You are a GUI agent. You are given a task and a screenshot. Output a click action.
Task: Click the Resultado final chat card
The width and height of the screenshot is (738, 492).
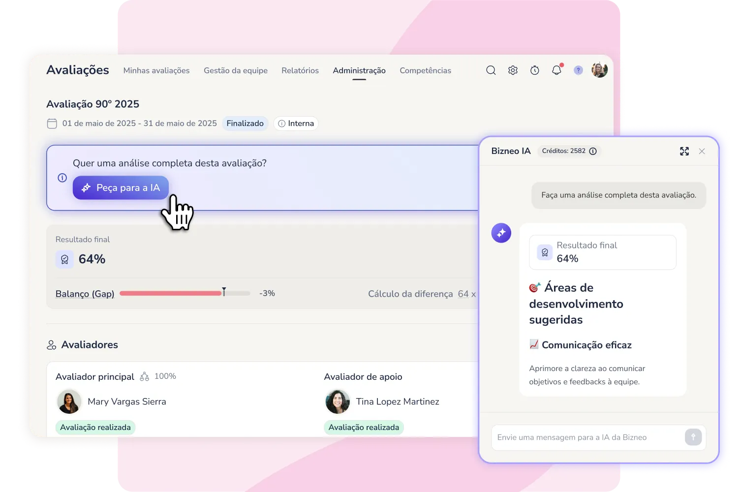[603, 252]
